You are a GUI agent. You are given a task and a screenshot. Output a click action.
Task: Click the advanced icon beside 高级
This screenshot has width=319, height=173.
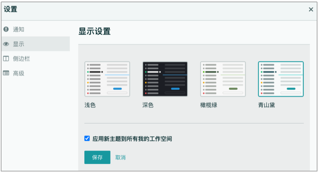click(6, 73)
